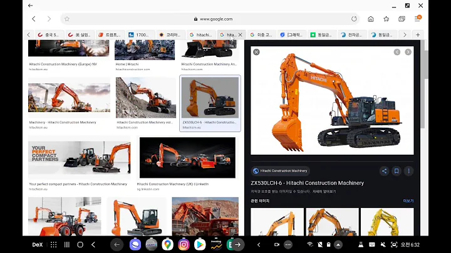The height and width of the screenshot is (253, 451).
Task: Open the quarry excavator 'Hitachi Construction Machinery est...' image
Action: pyautogui.click(x=146, y=98)
